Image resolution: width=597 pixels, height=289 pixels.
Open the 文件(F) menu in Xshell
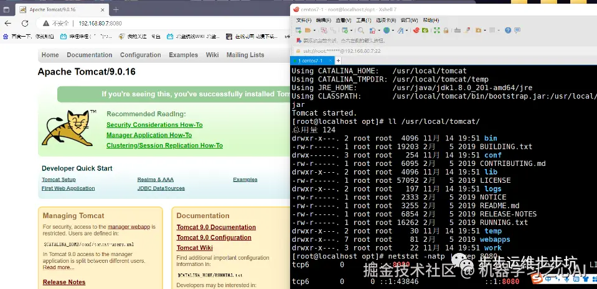[304, 20]
